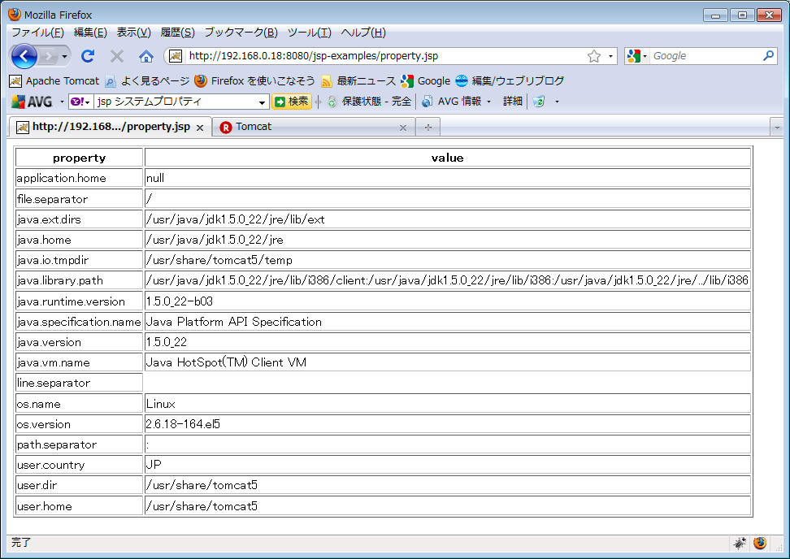Screen dimensions: 790x559
Task: Click the AVG logo in toolbar
Action: [32, 102]
